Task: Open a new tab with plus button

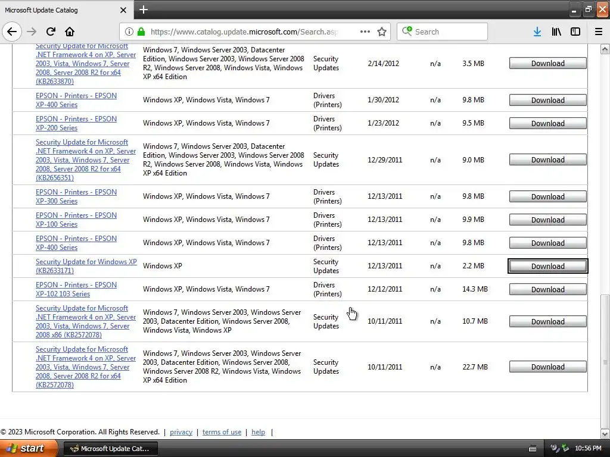Action: (x=144, y=10)
